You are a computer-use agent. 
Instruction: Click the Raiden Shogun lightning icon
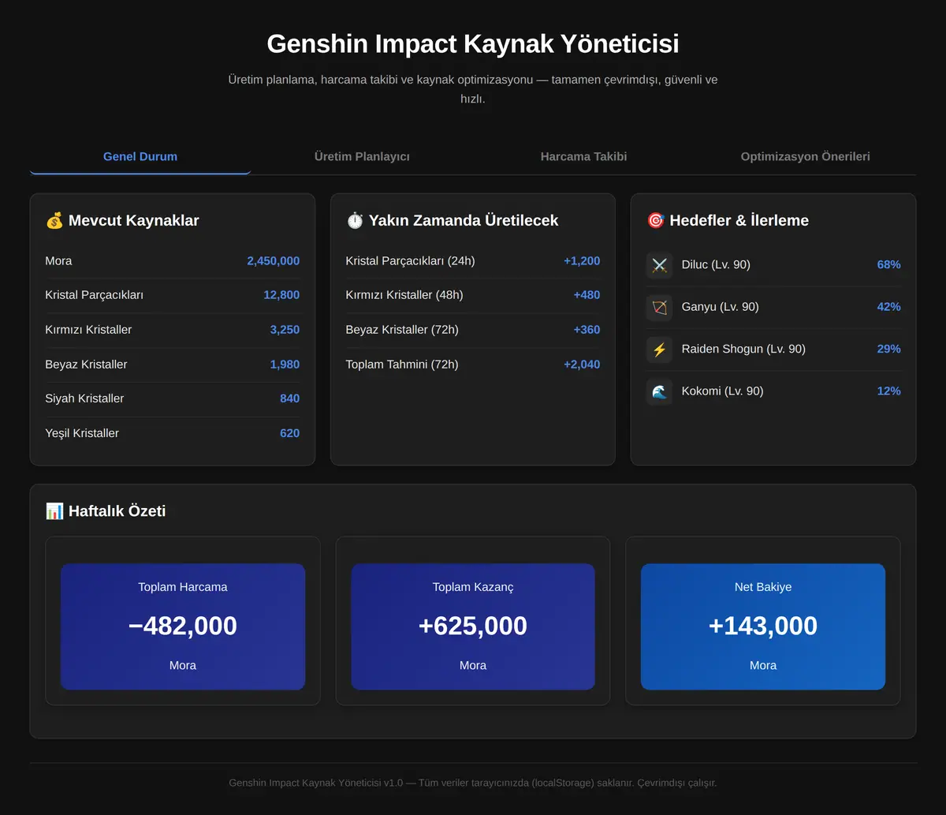click(x=660, y=349)
